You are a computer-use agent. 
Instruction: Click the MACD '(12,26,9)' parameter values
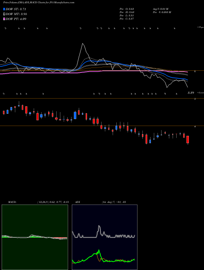pos(53,202)
